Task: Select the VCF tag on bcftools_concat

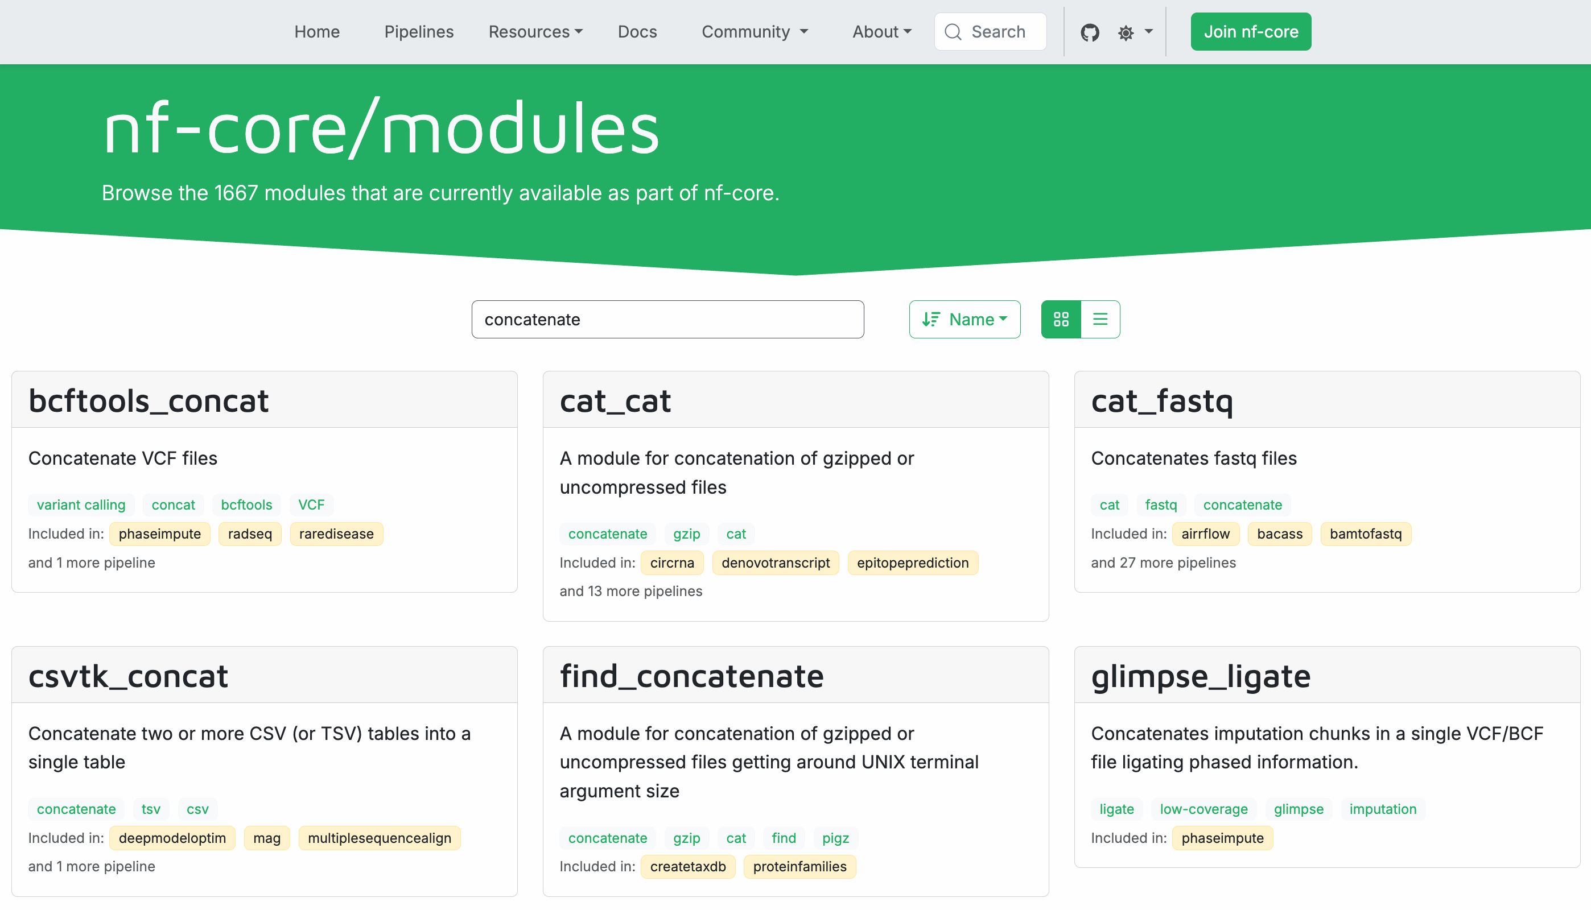Action: coord(311,505)
